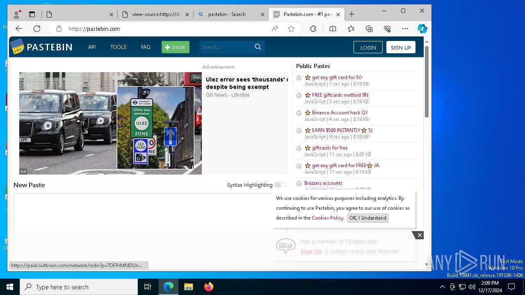Viewport: 525px width, 295px height.
Task: Click the volume icon in the system tray
Action: (472, 287)
